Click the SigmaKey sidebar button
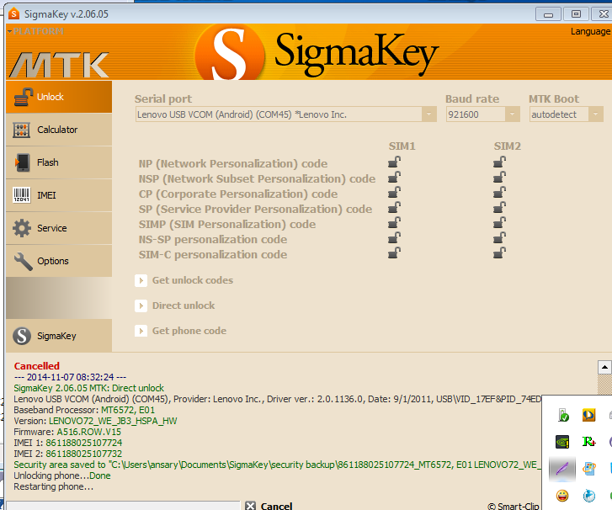The height and width of the screenshot is (510, 612). (x=59, y=336)
